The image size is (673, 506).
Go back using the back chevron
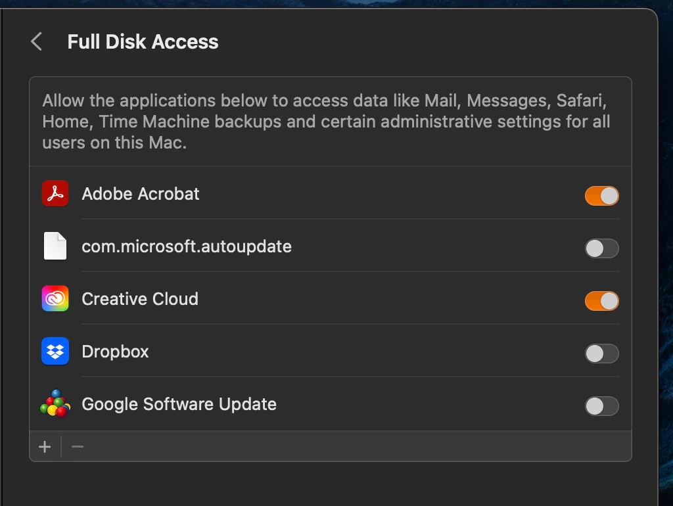click(36, 42)
